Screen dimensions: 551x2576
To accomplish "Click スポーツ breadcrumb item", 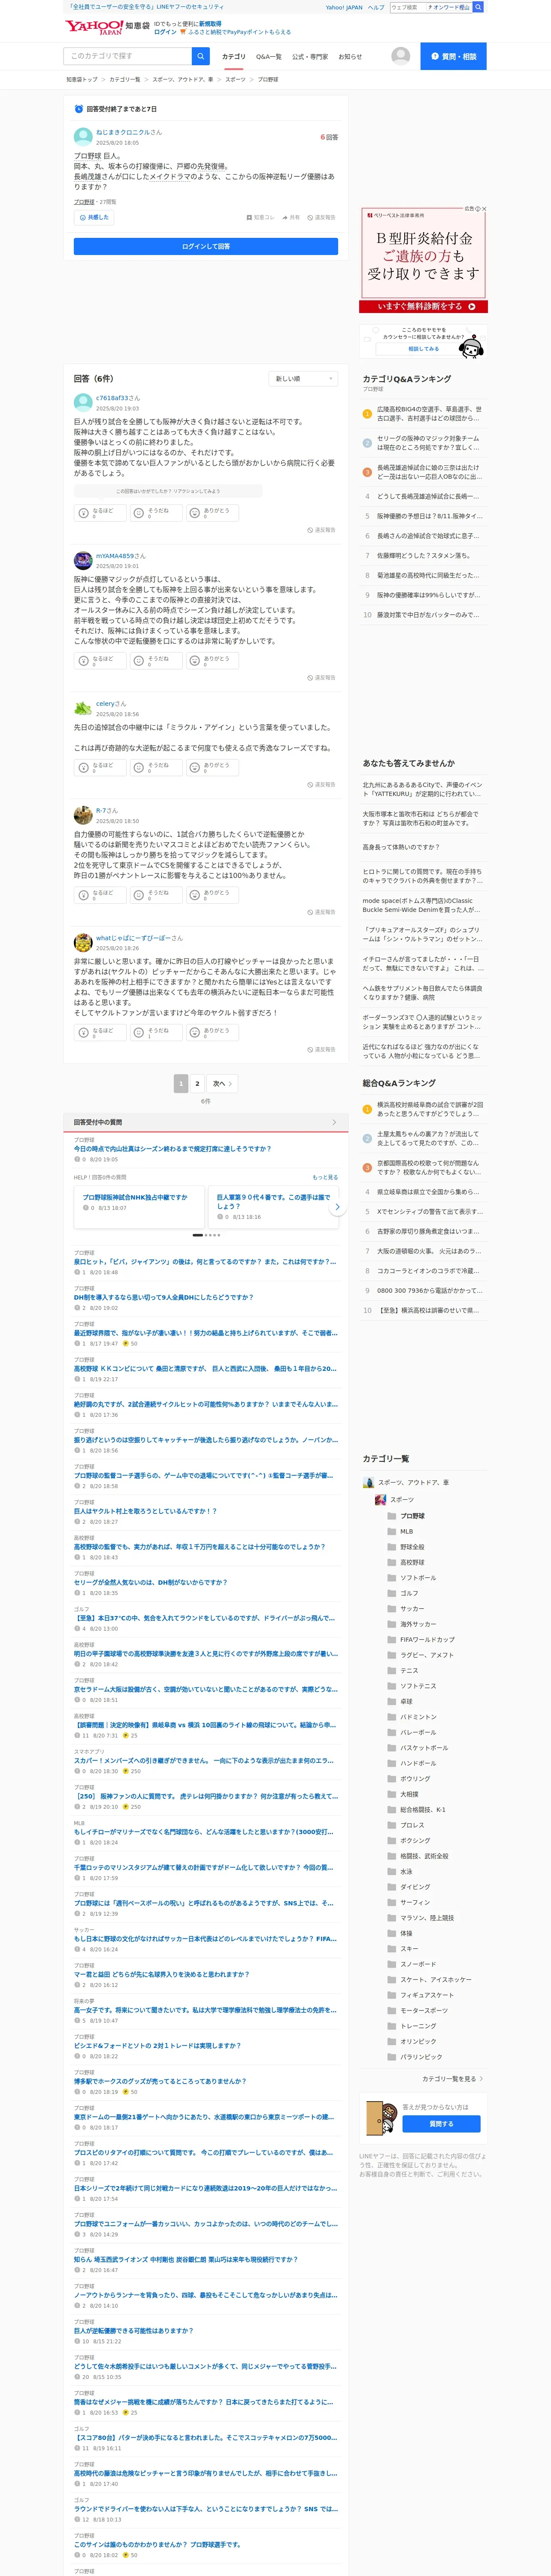I will pyautogui.click(x=235, y=79).
